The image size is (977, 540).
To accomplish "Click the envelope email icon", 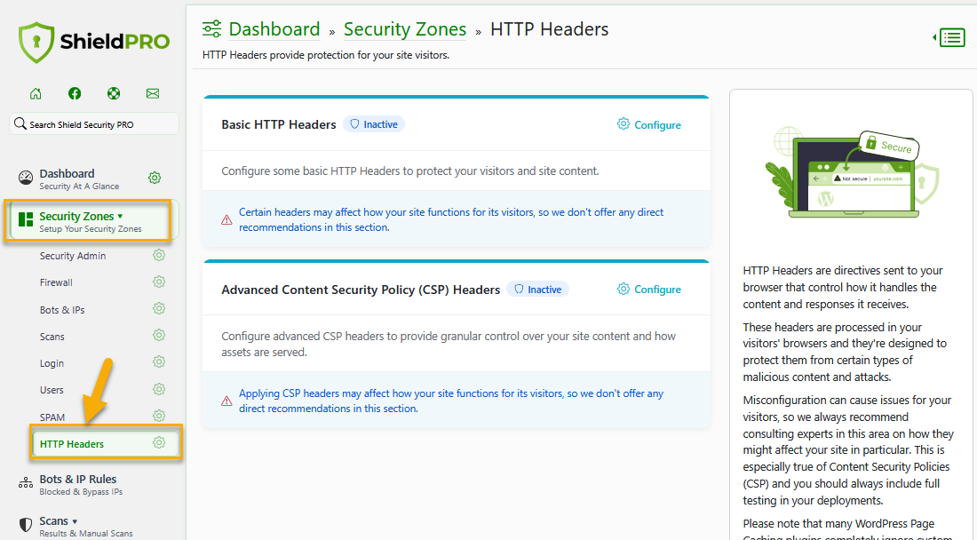I will pyautogui.click(x=153, y=93).
